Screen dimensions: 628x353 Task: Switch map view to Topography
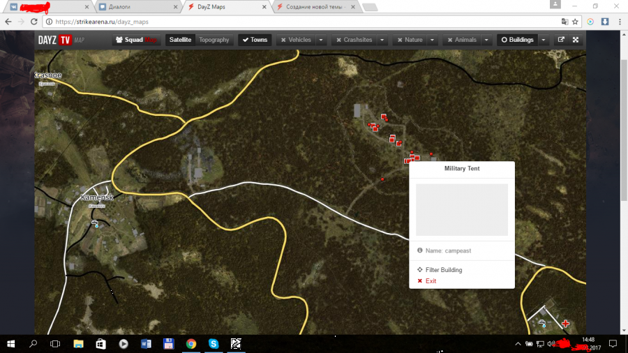coord(214,40)
